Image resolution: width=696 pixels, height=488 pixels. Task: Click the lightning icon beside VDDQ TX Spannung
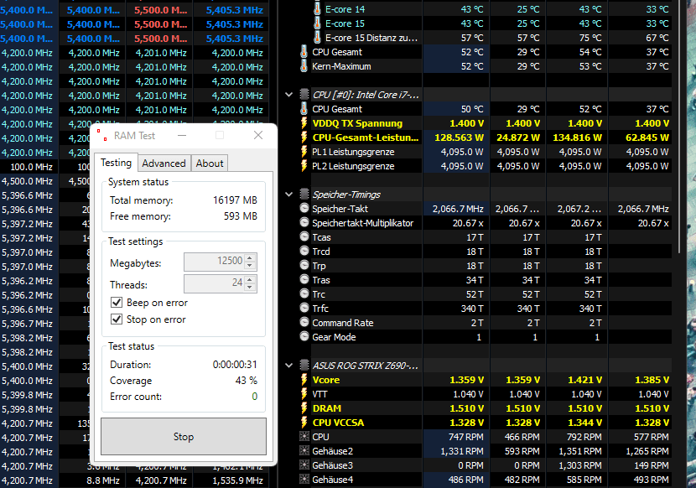pyautogui.click(x=304, y=123)
